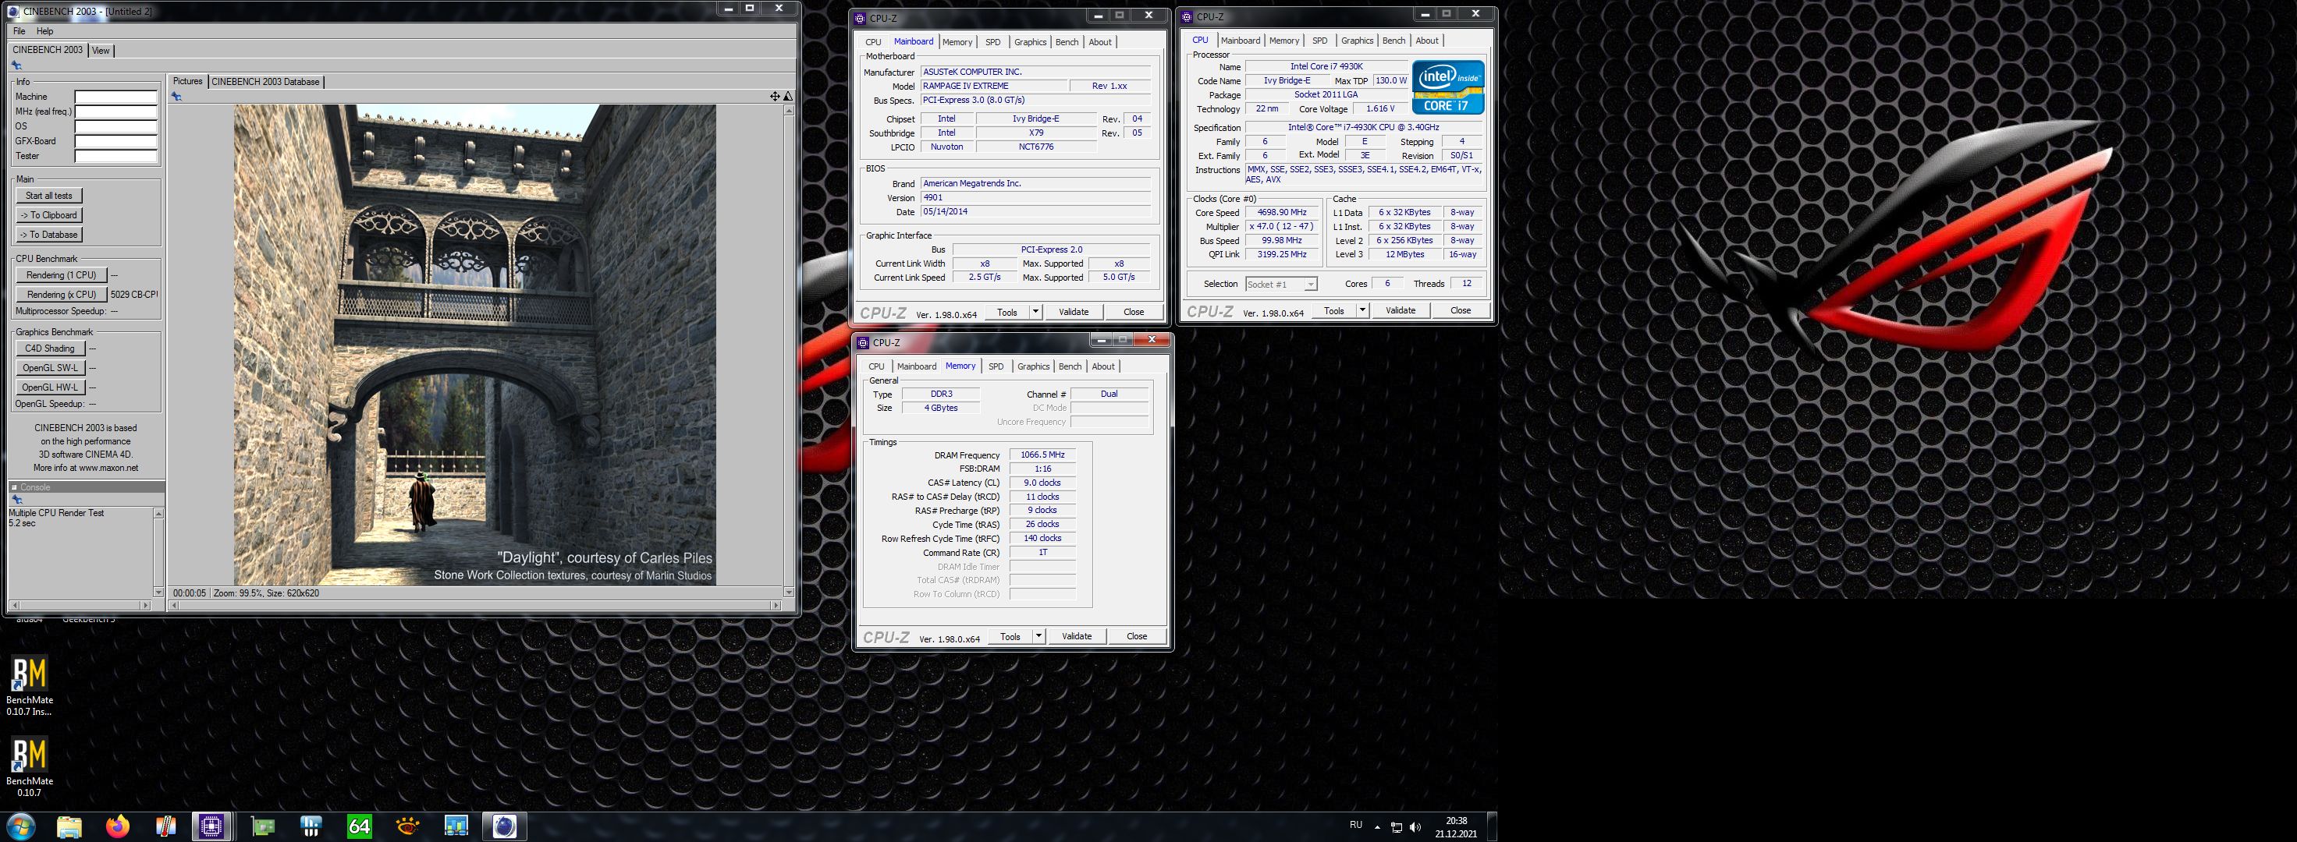
Task: Open the XnView eye icon on the taskbar
Action: point(407,826)
